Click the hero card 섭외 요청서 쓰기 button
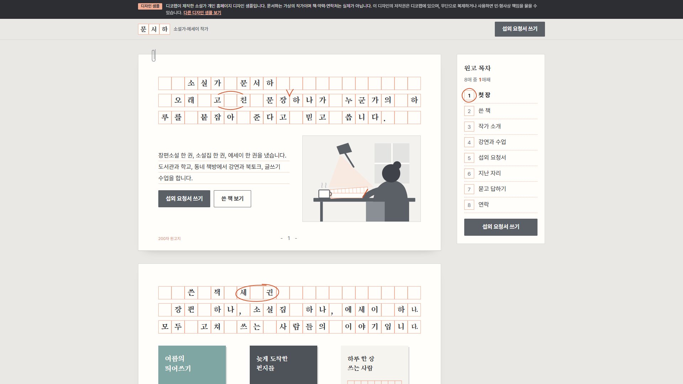Image resolution: width=683 pixels, height=384 pixels. click(184, 199)
